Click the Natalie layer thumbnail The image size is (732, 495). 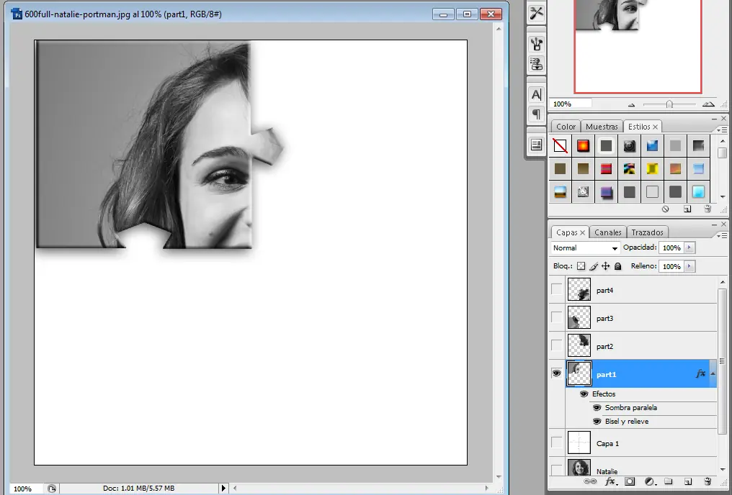pyautogui.click(x=579, y=468)
